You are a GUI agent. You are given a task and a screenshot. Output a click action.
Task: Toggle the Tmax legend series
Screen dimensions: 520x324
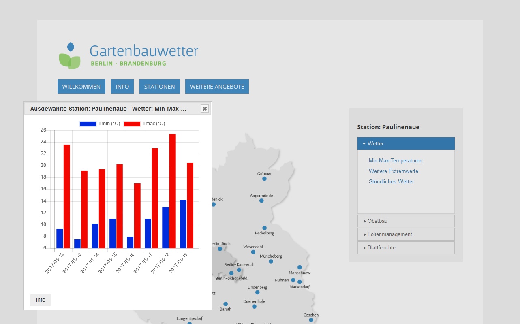(144, 124)
